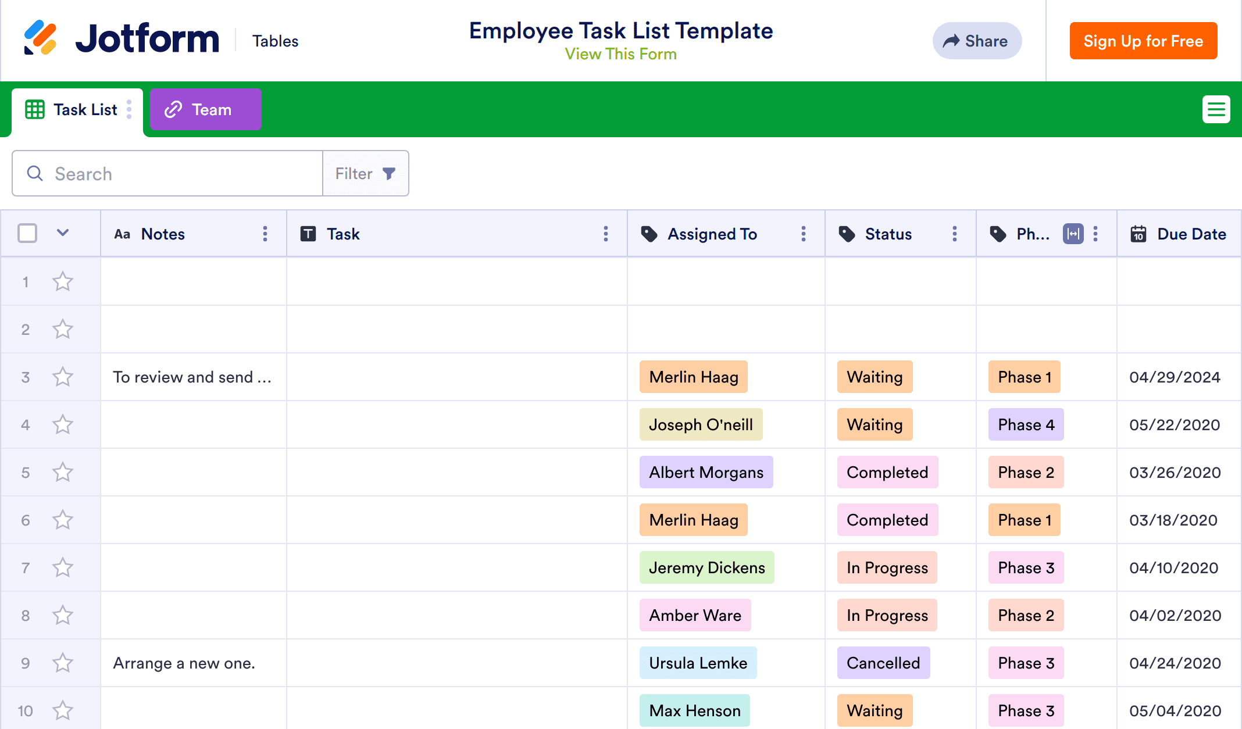The image size is (1242, 729).
Task: Click the Phase 4 purple tag
Action: click(1026, 424)
